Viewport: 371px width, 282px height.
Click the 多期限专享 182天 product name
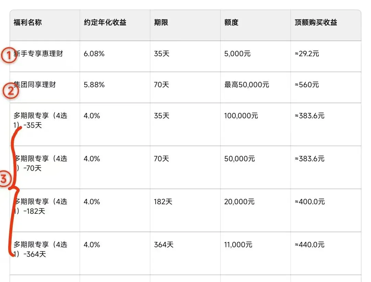click(40, 206)
